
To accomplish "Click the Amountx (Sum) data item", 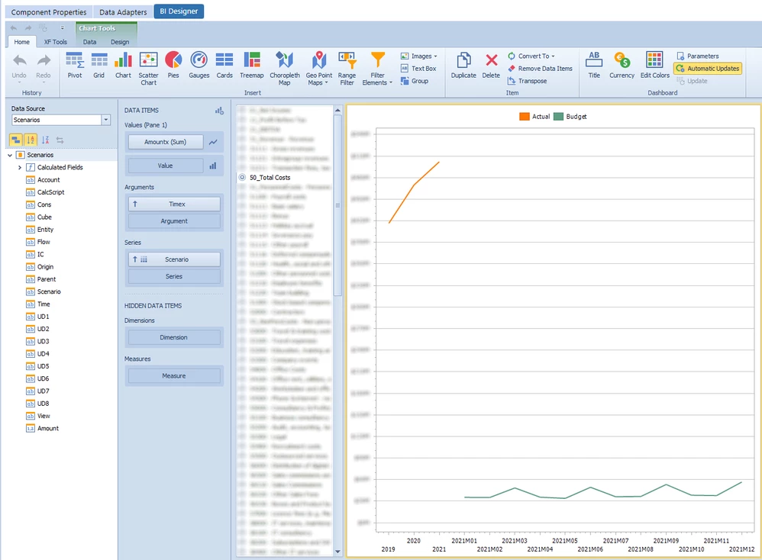I will pyautogui.click(x=165, y=142).
